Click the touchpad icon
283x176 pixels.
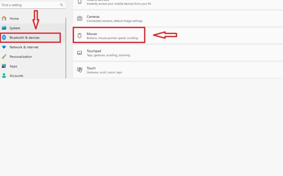[80, 53]
